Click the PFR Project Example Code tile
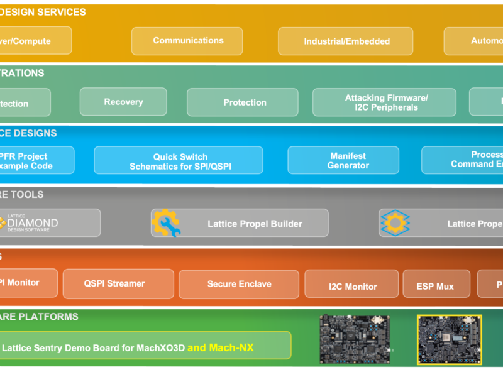503x377 pixels. [35, 160]
